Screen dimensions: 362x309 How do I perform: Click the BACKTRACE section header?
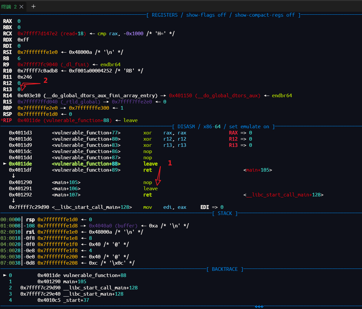pyautogui.click(x=225, y=269)
